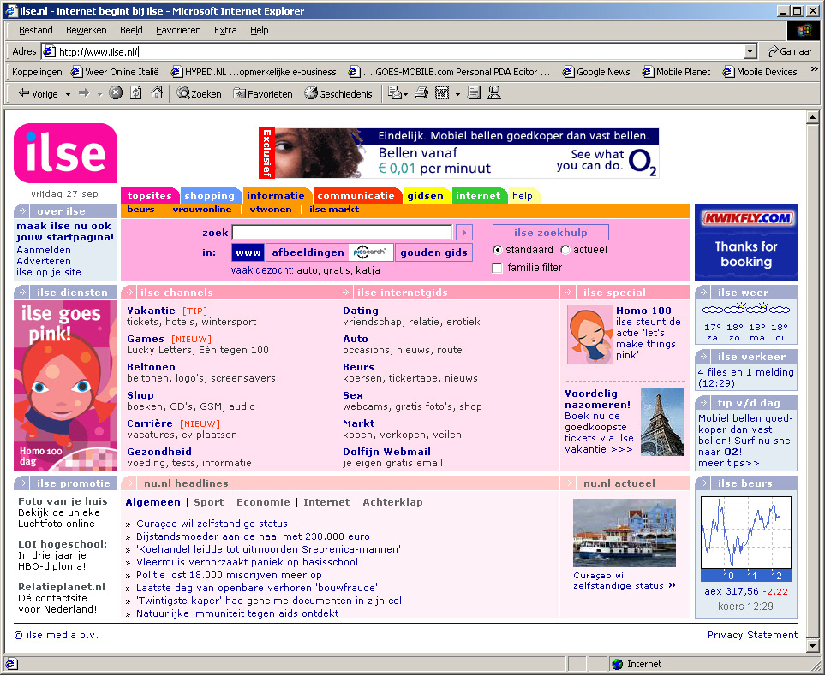825x675 pixels.
Task: Switch to the 'shopping' tab
Action: (210, 195)
